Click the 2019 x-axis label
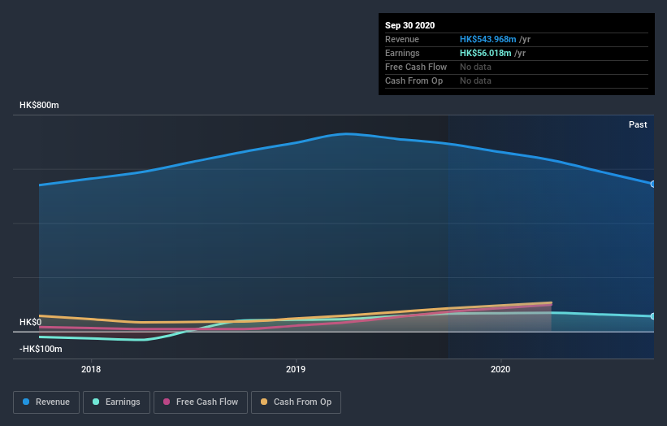667x426 pixels. (296, 369)
